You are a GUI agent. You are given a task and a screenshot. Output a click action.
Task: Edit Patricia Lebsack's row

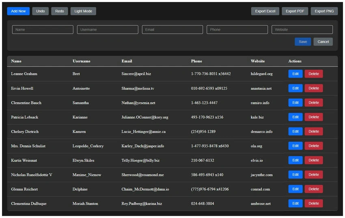[295, 117]
